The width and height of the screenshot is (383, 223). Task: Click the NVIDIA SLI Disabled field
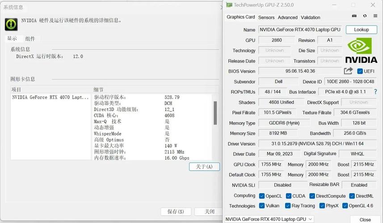tap(282, 185)
